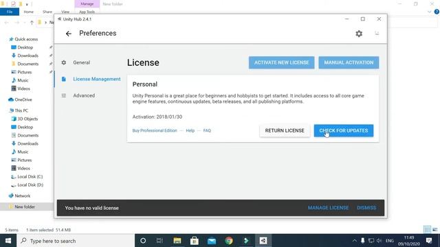Open the taskbar clock and date
The image size is (440, 247).
click(409, 241)
